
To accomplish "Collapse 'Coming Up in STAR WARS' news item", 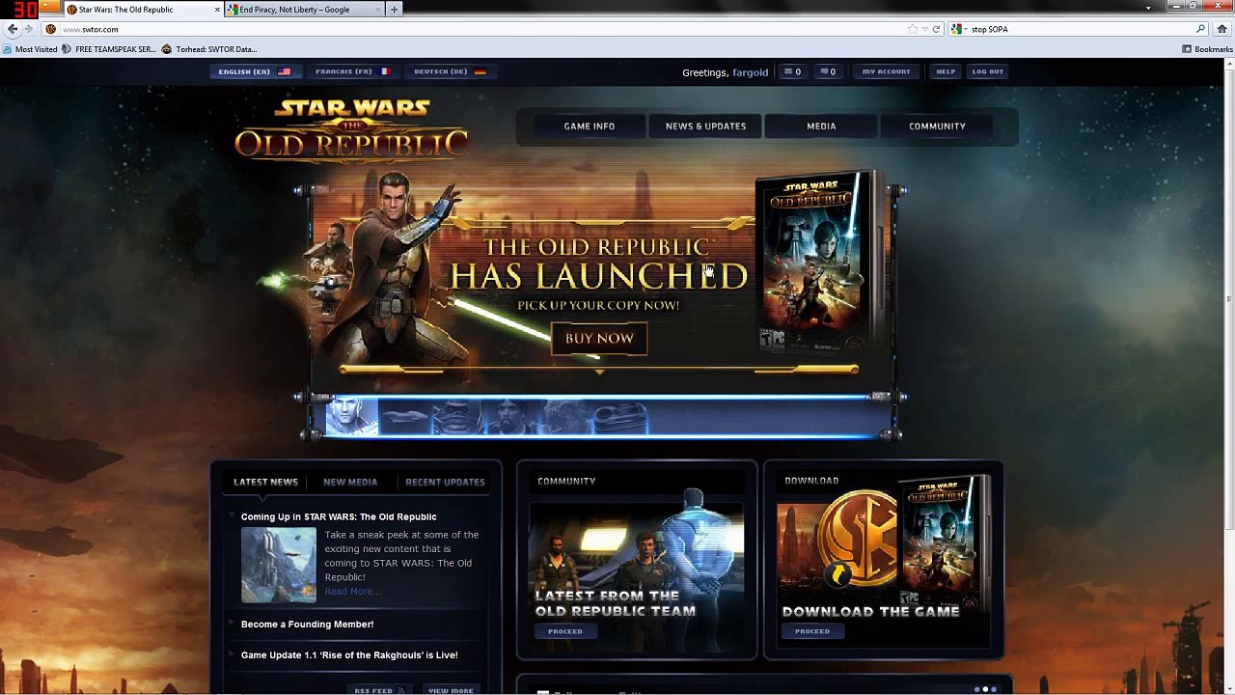I will (x=233, y=516).
